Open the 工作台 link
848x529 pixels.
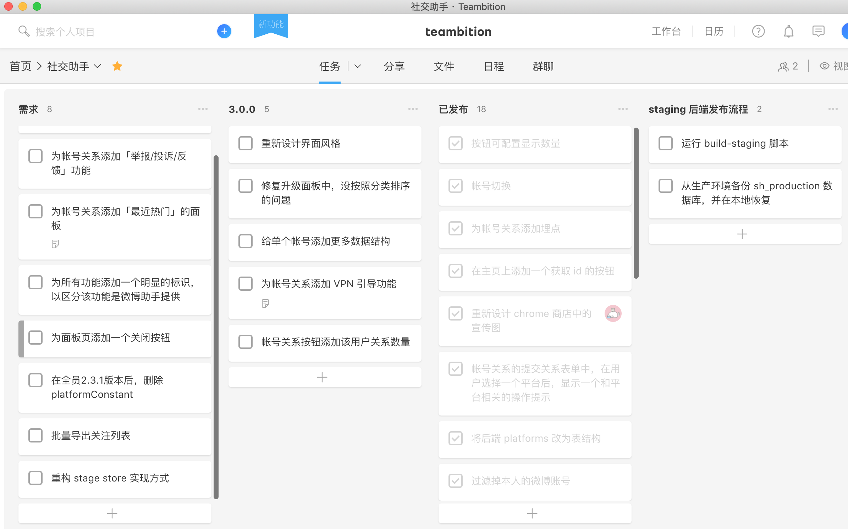666,31
